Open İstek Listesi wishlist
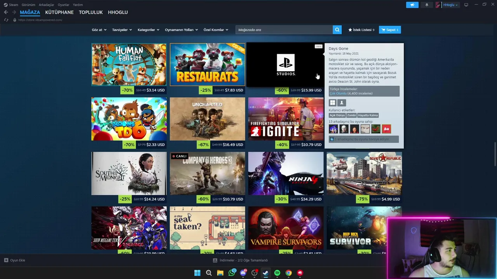This screenshot has height=279, width=497. pos(361,30)
